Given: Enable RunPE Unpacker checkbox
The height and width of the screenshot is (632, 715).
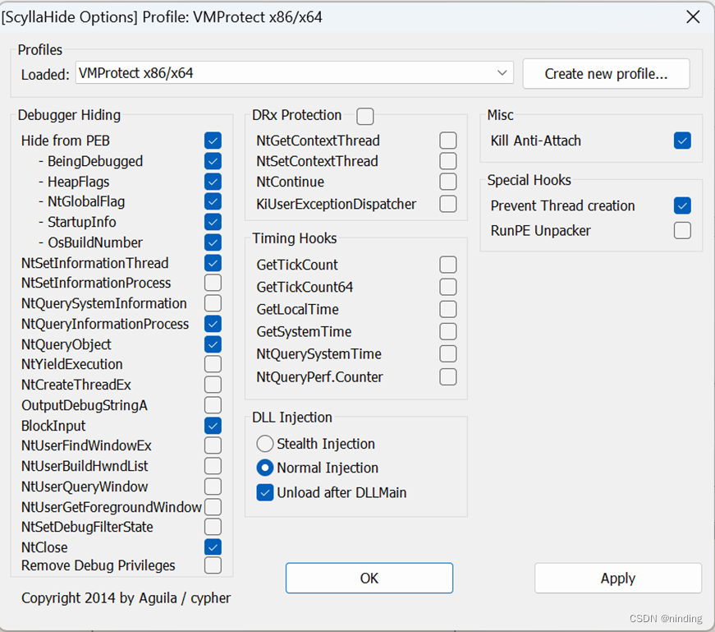Looking at the screenshot, I should click(683, 231).
